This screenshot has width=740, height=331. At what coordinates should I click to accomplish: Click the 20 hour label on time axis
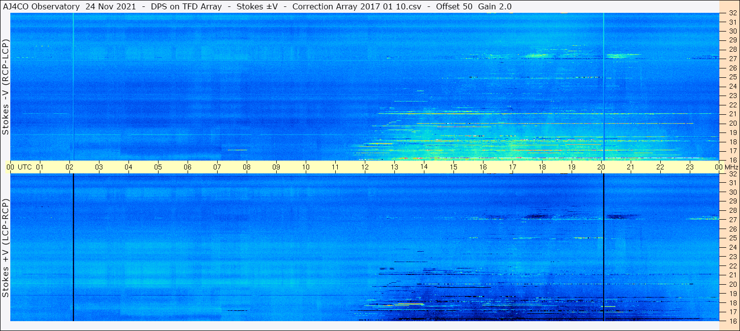point(601,167)
